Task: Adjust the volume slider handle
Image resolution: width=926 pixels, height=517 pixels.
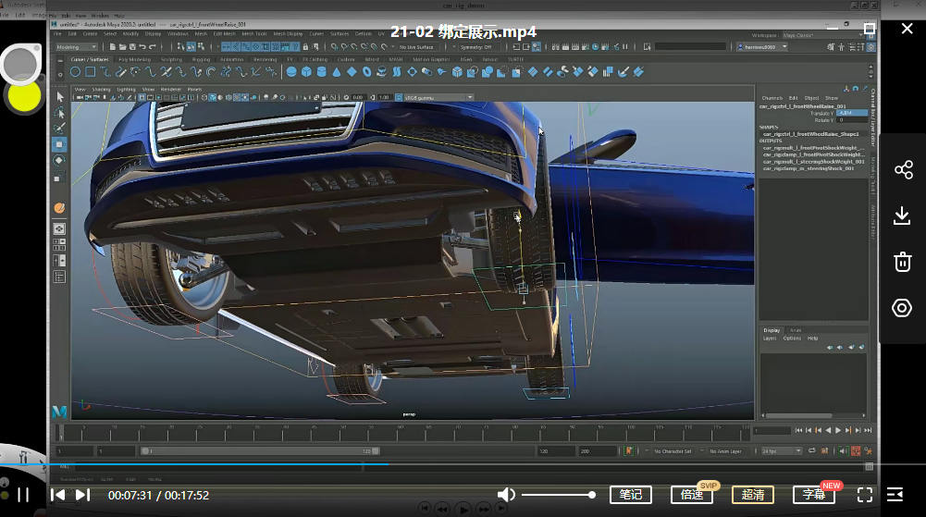Action: tap(592, 495)
